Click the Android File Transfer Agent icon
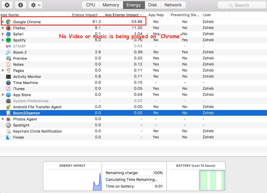The height and width of the screenshot is (193, 267). tap(9, 107)
